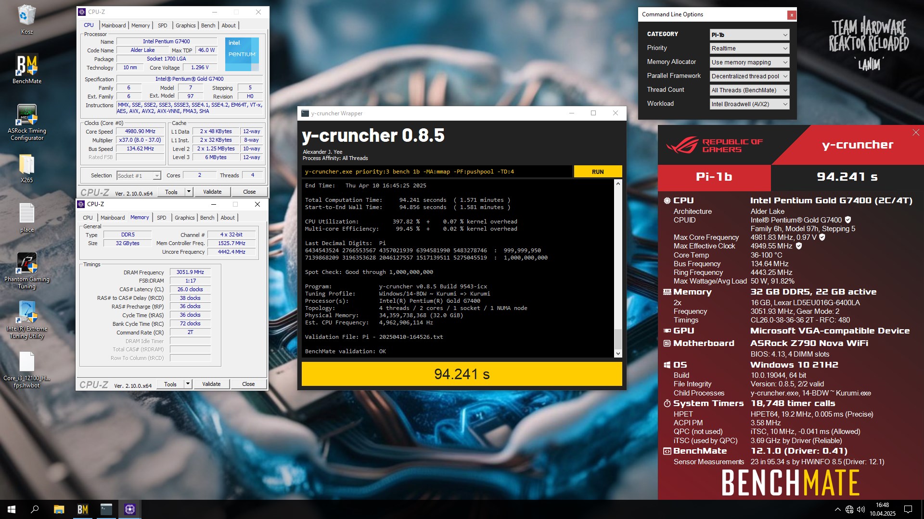Close the Command Line Options window
This screenshot has width=924, height=519.
point(791,15)
